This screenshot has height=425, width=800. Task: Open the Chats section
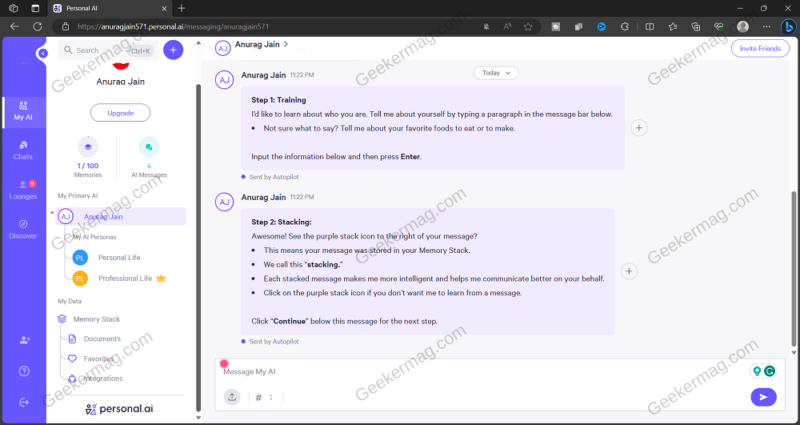click(x=23, y=150)
